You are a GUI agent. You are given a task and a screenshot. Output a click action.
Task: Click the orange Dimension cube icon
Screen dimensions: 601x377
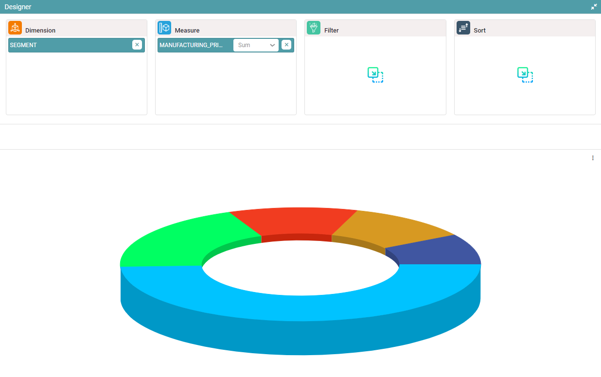15,28
